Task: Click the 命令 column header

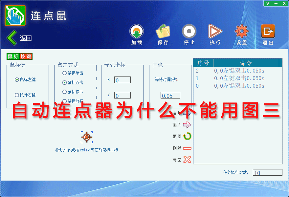Action: pos(246,63)
